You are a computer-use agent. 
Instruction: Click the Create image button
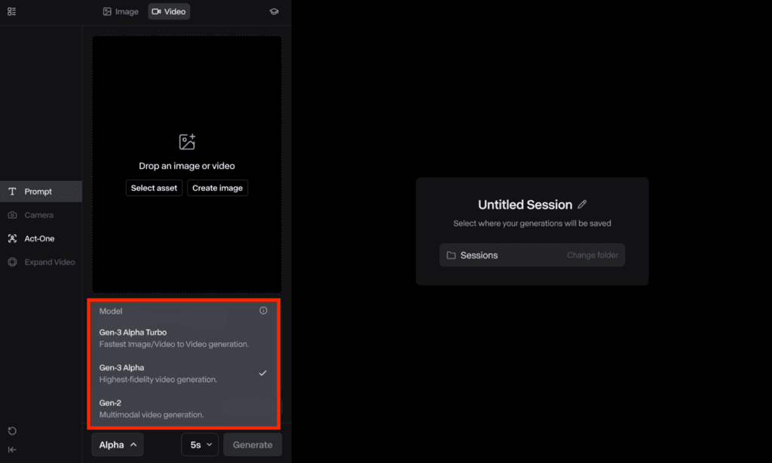click(217, 188)
